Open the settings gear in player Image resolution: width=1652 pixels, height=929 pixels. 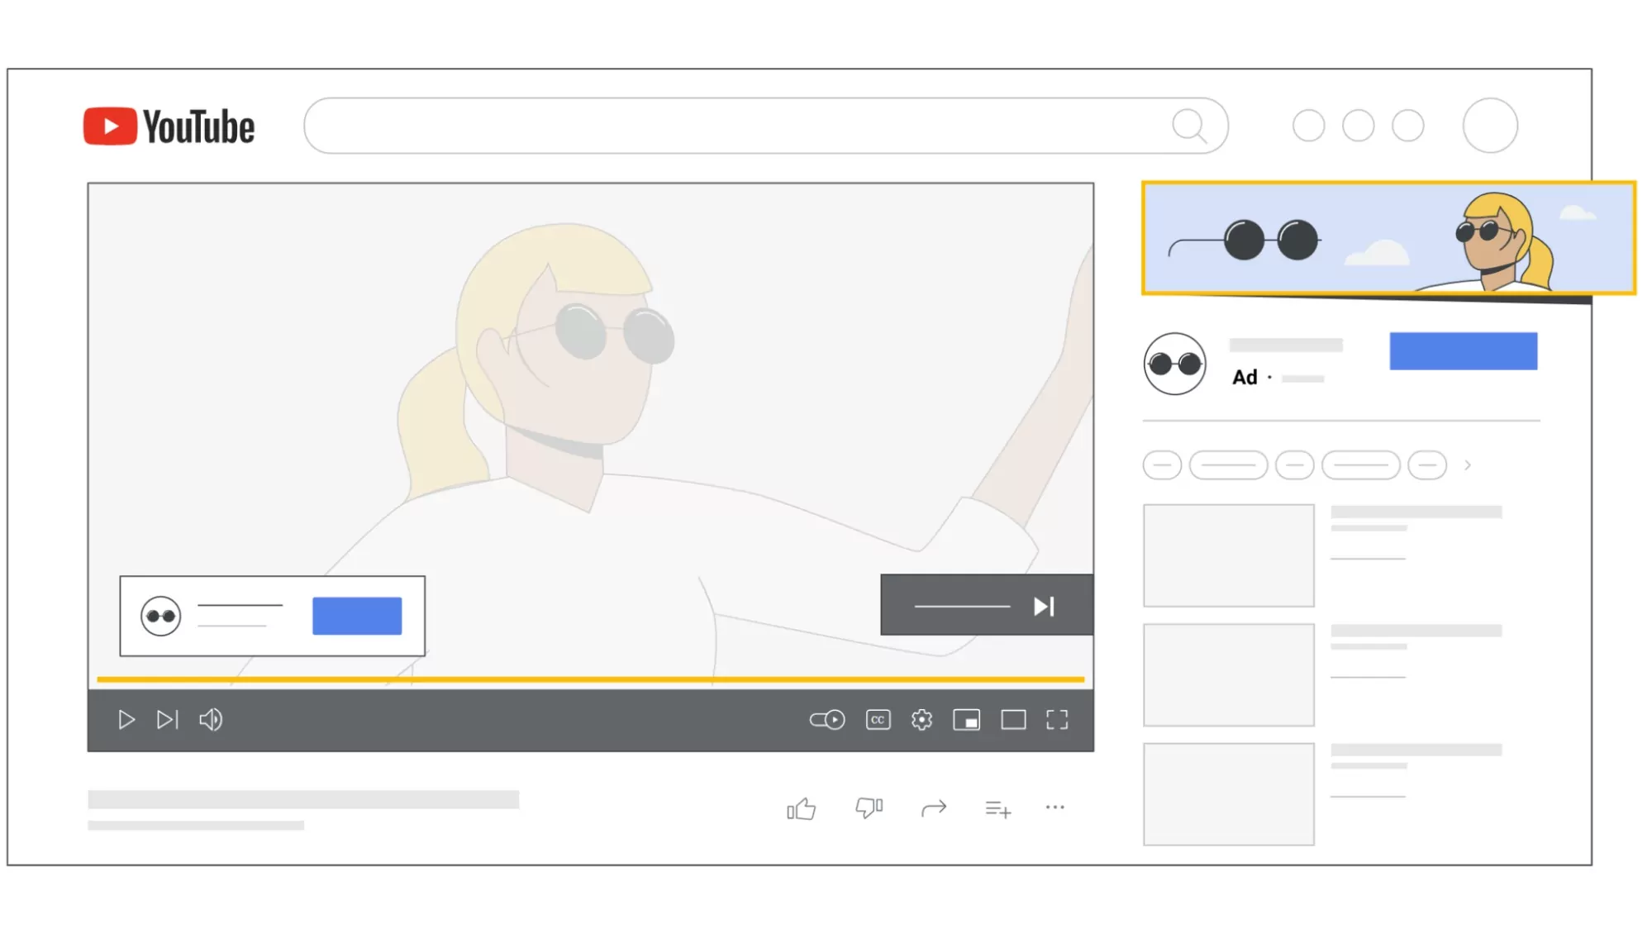921,720
